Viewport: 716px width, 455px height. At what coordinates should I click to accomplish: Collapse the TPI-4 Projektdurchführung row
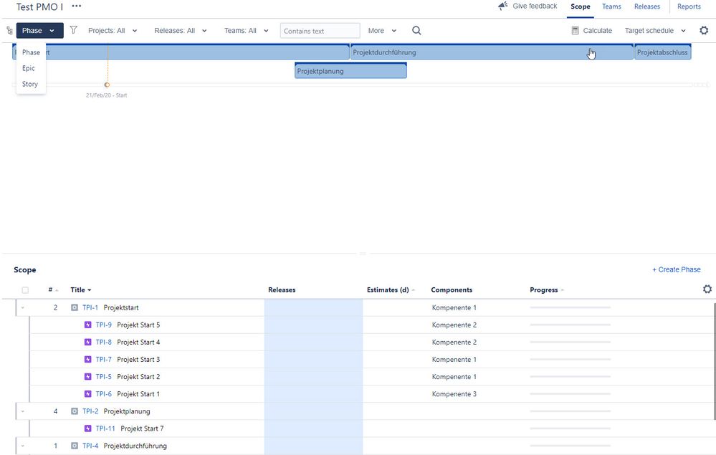tap(23, 446)
